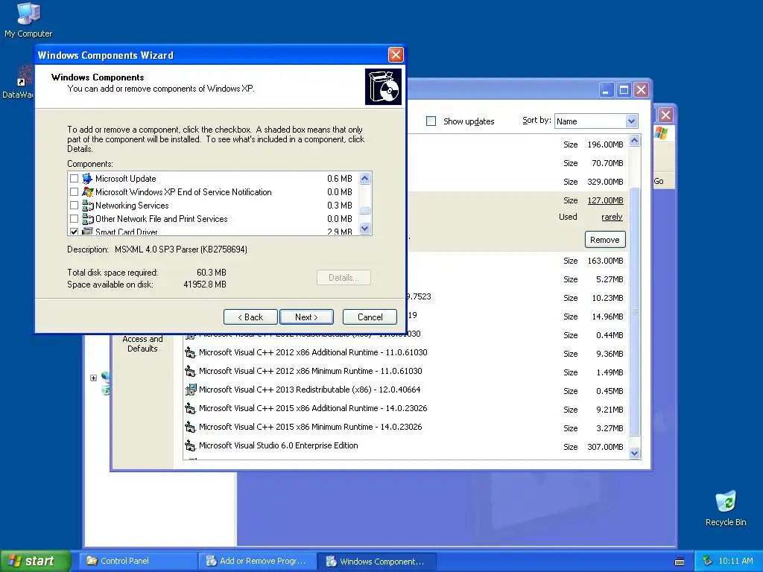Click the XP End of Service Notification icon
Screen dimensions: 763x572
pyautogui.click(x=87, y=192)
